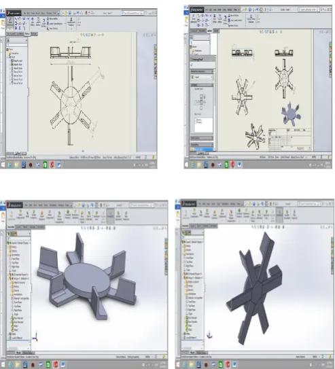
Task: Click the Save icon in the single-view drawing window's top toolbar
Action: coord(69,13)
